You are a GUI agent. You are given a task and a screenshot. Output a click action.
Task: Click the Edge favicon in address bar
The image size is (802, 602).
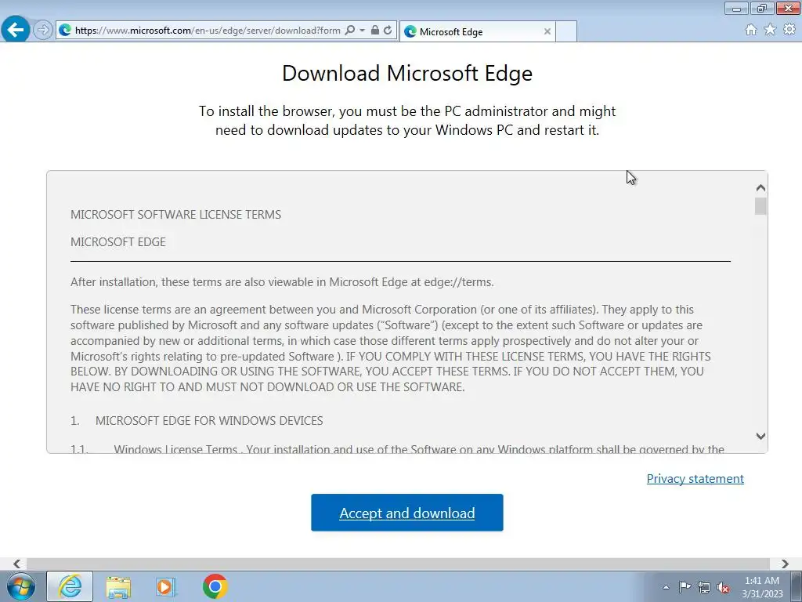65,31
